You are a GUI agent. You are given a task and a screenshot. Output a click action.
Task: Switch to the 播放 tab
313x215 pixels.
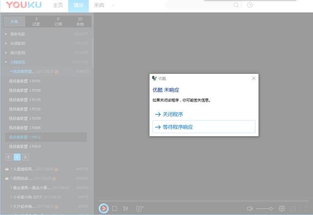78,5
